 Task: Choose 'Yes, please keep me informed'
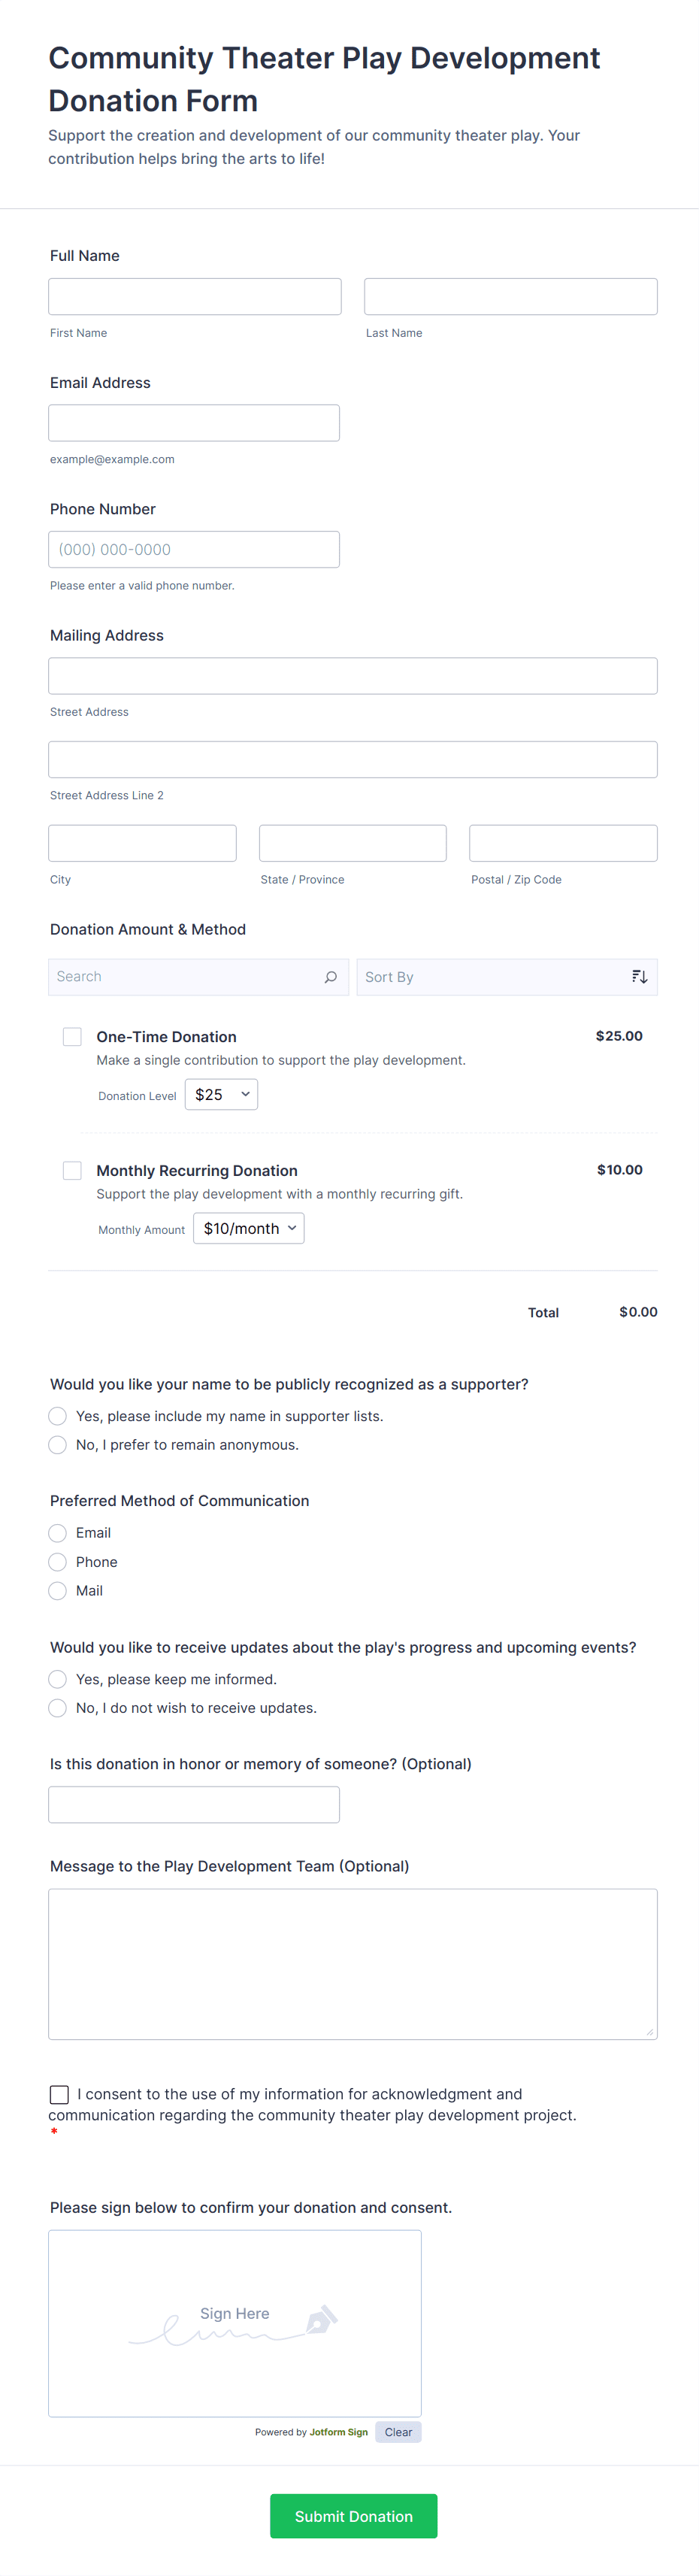pyautogui.click(x=58, y=1679)
